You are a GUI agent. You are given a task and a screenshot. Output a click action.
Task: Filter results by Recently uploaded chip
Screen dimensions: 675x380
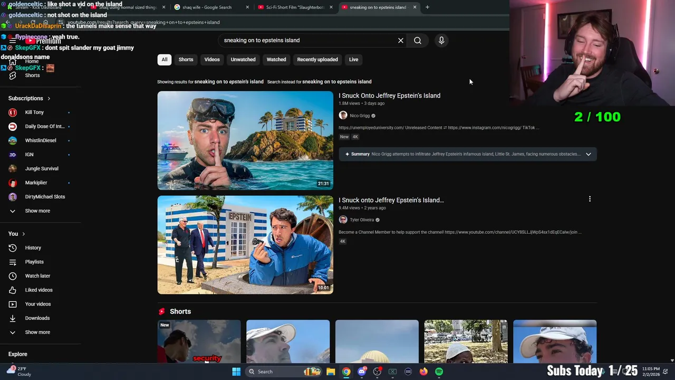pos(317,60)
